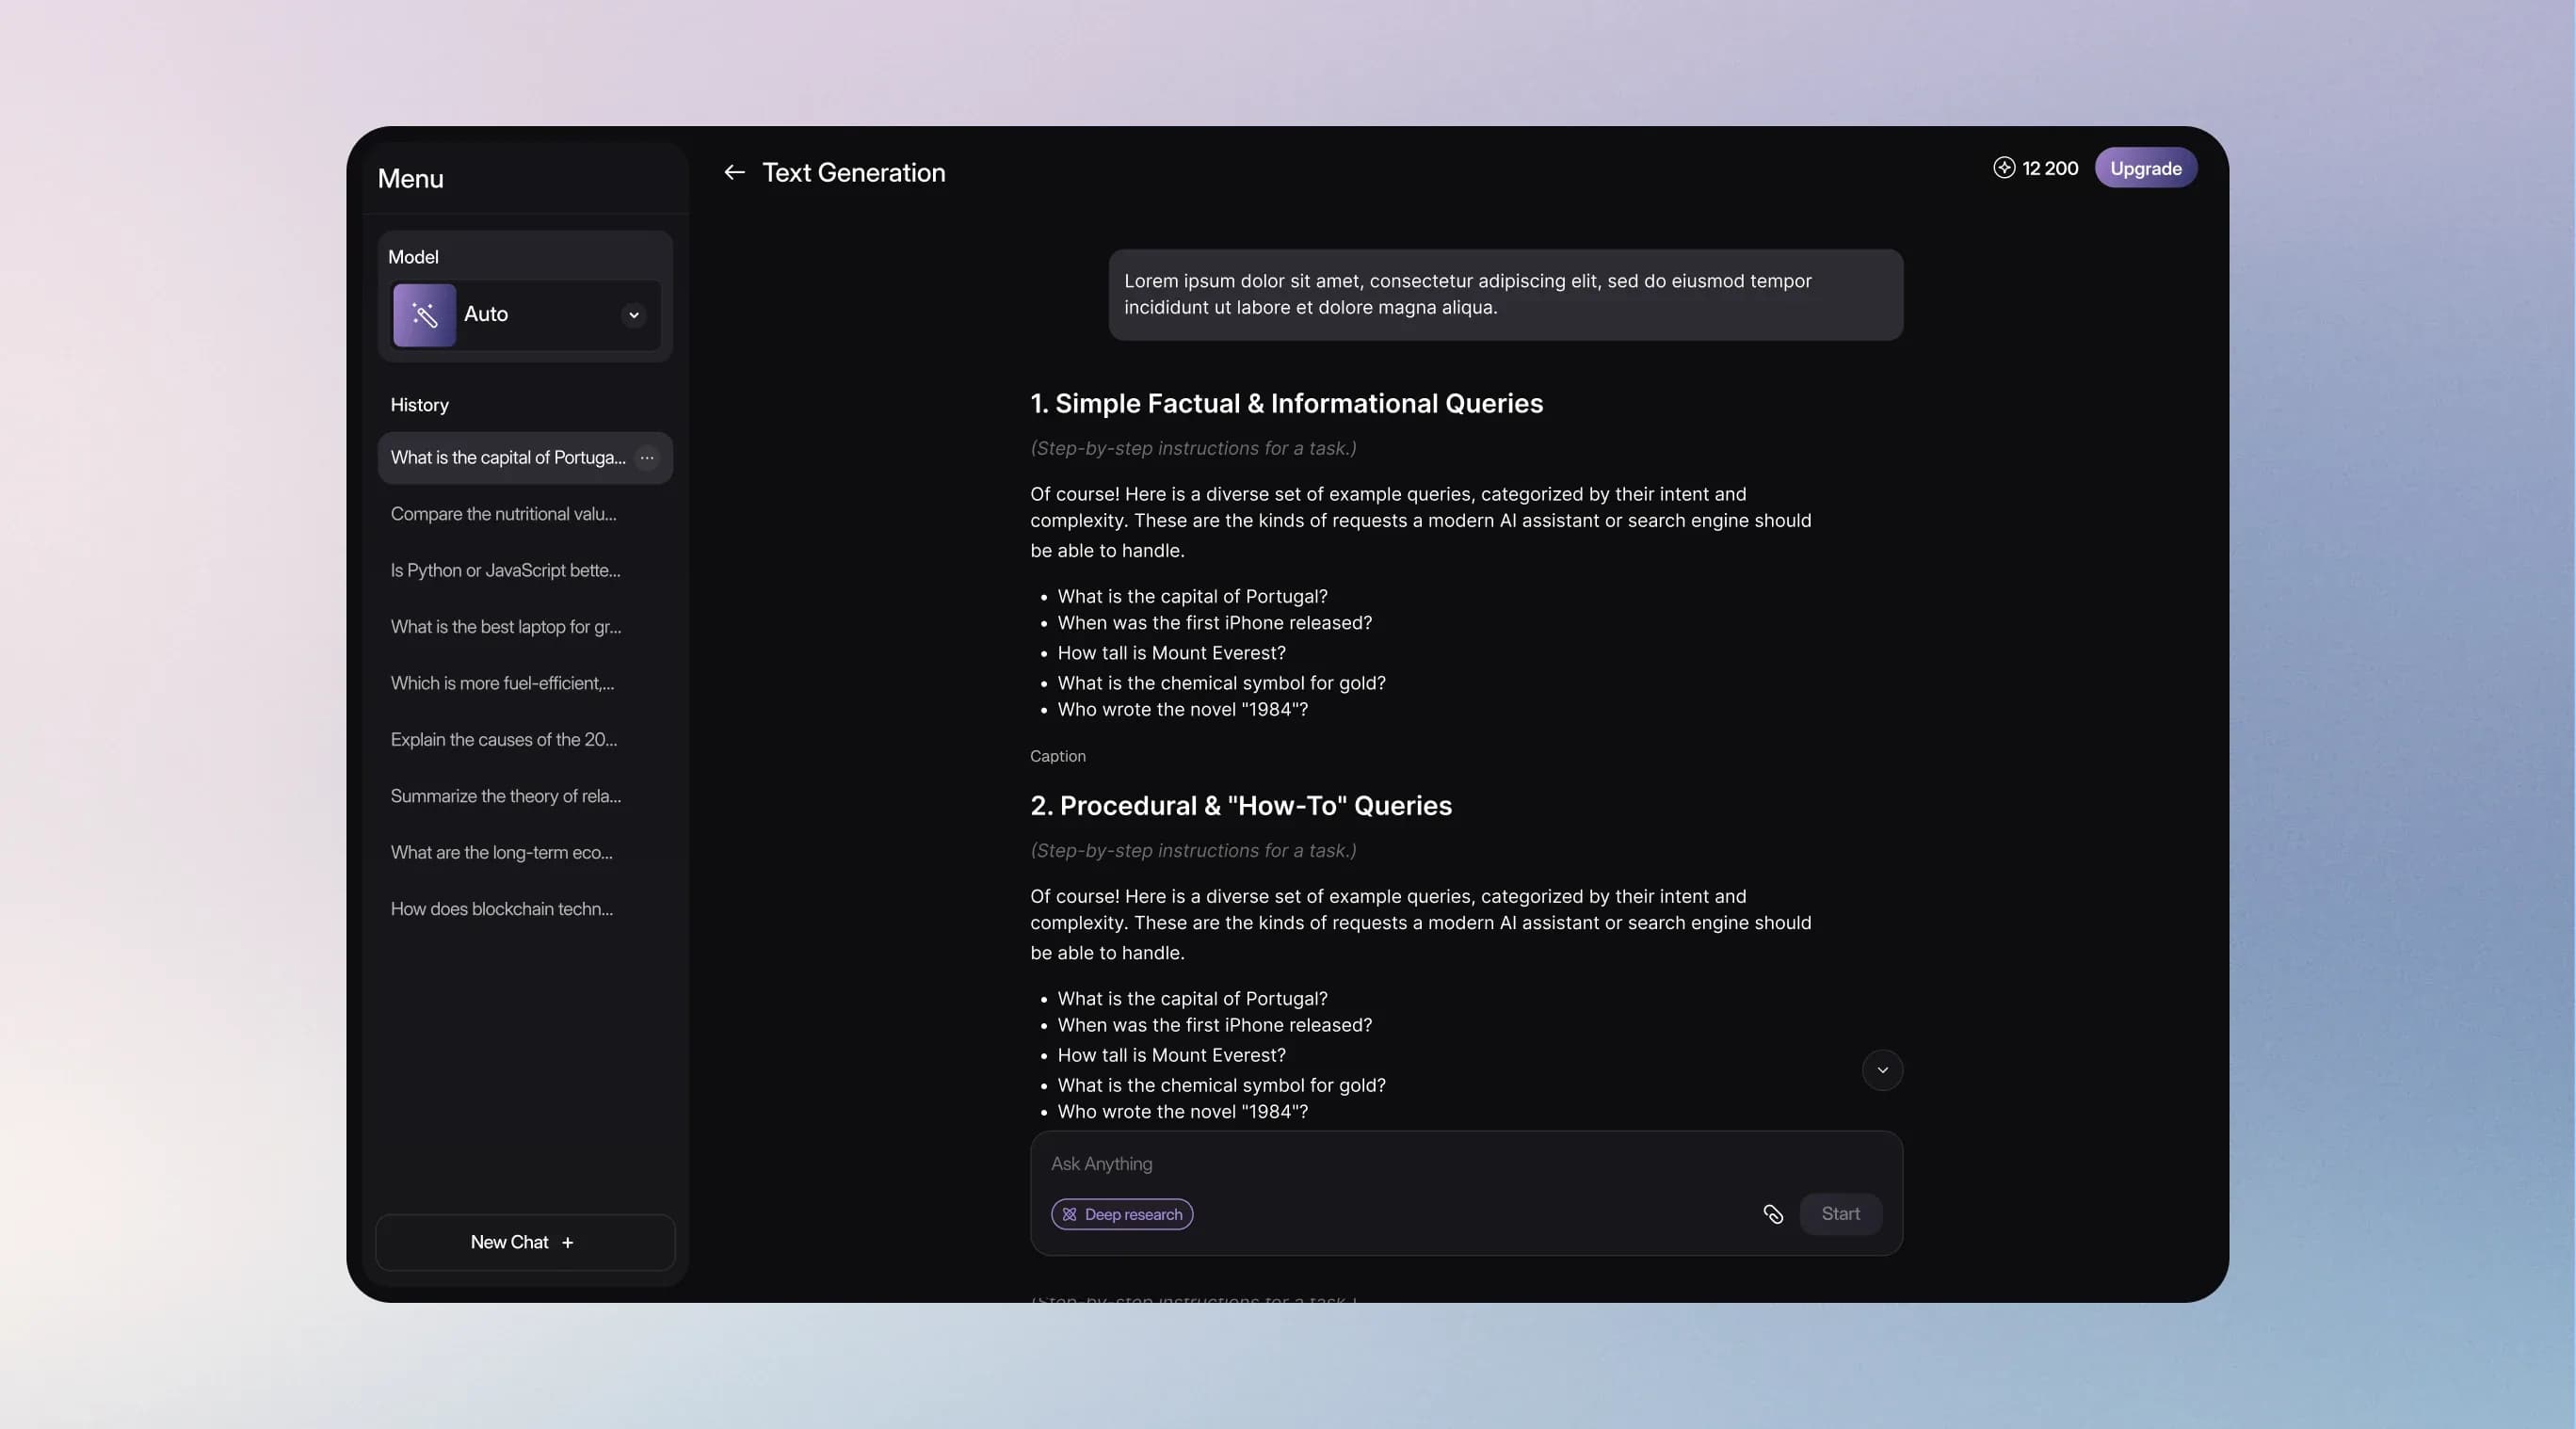Open the three-dots menu on the Portugal chat
The height and width of the screenshot is (1429, 2576).
pyautogui.click(x=647, y=458)
